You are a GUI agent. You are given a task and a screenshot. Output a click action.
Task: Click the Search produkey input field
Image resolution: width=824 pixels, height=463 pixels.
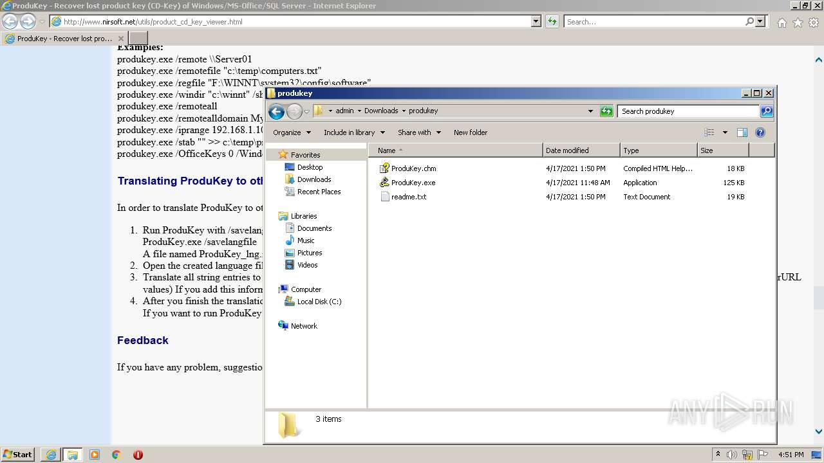(x=688, y=111)
